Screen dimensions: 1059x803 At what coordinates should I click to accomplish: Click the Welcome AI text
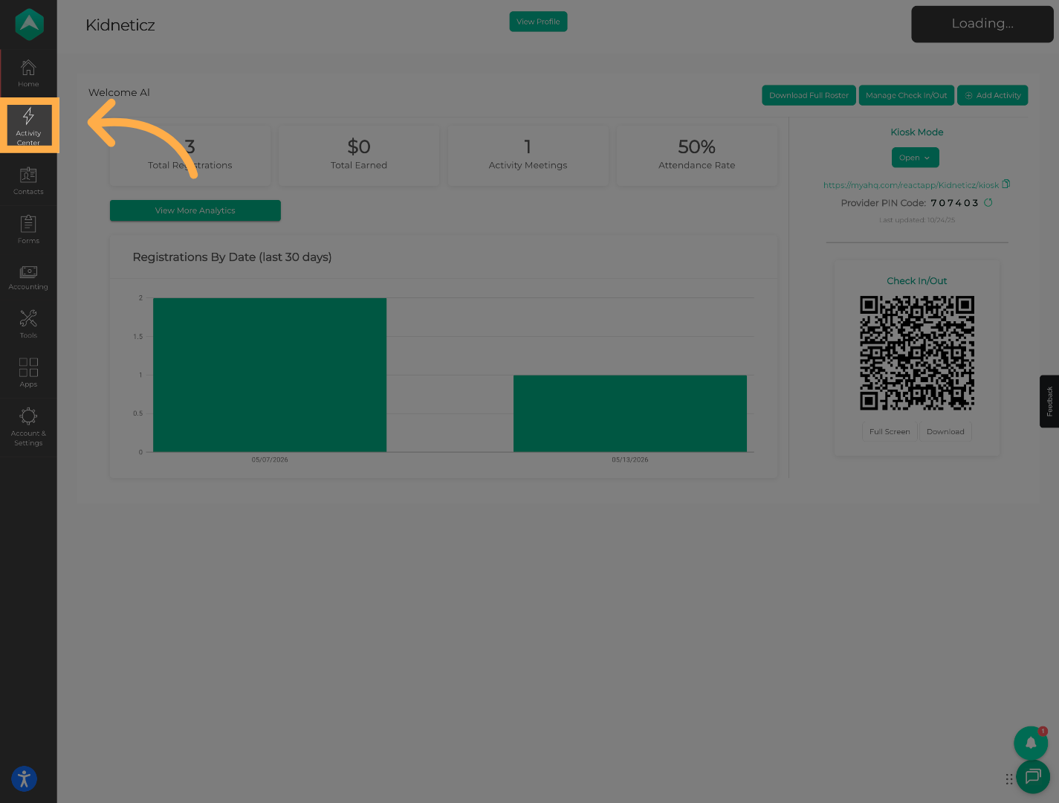pyautogui.click(x=119, y=93)
